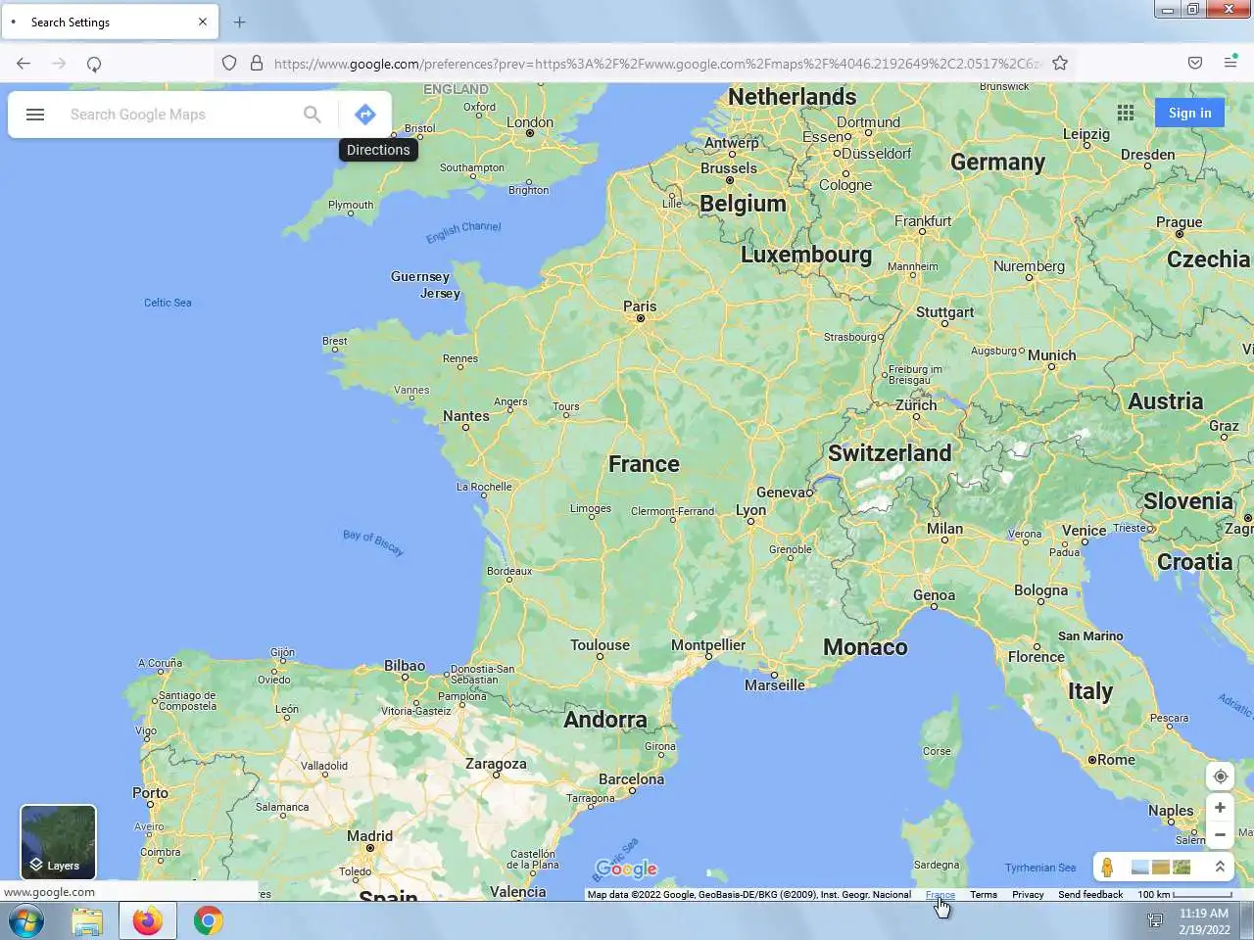
Task: Click the Marseille label
Action: 774,685
